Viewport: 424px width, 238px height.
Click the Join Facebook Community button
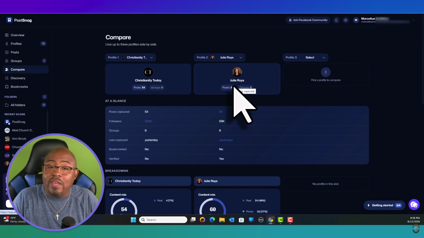tap(308, 20)
